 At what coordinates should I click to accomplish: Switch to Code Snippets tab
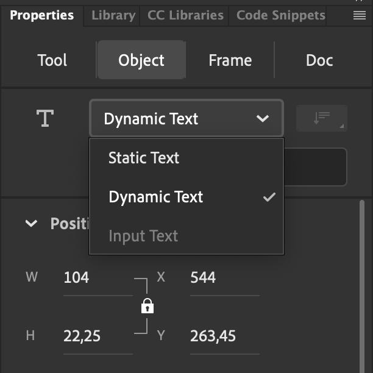280,16
